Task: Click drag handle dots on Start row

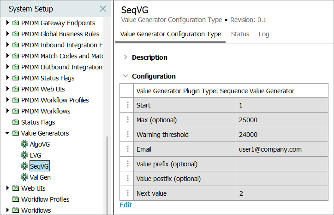Action: coord(128,105)
